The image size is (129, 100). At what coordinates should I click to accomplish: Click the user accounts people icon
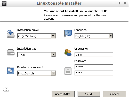tap(68, 52)
